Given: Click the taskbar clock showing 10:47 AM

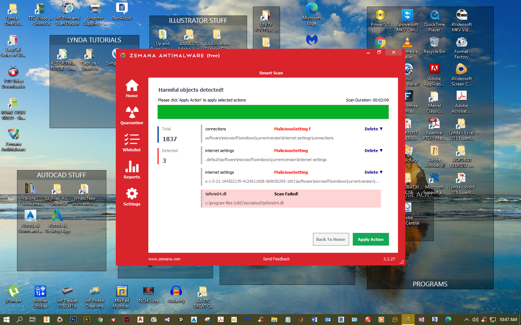Looking at the screenshot, I should click(508, 320).
